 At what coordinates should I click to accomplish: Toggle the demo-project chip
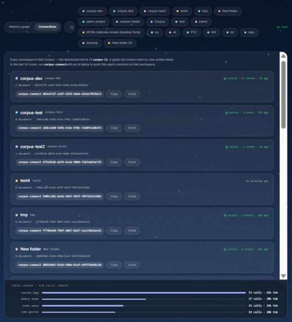[94, 22]
